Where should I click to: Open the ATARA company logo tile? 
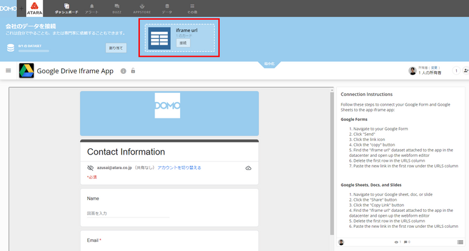(x=34, y=9)
